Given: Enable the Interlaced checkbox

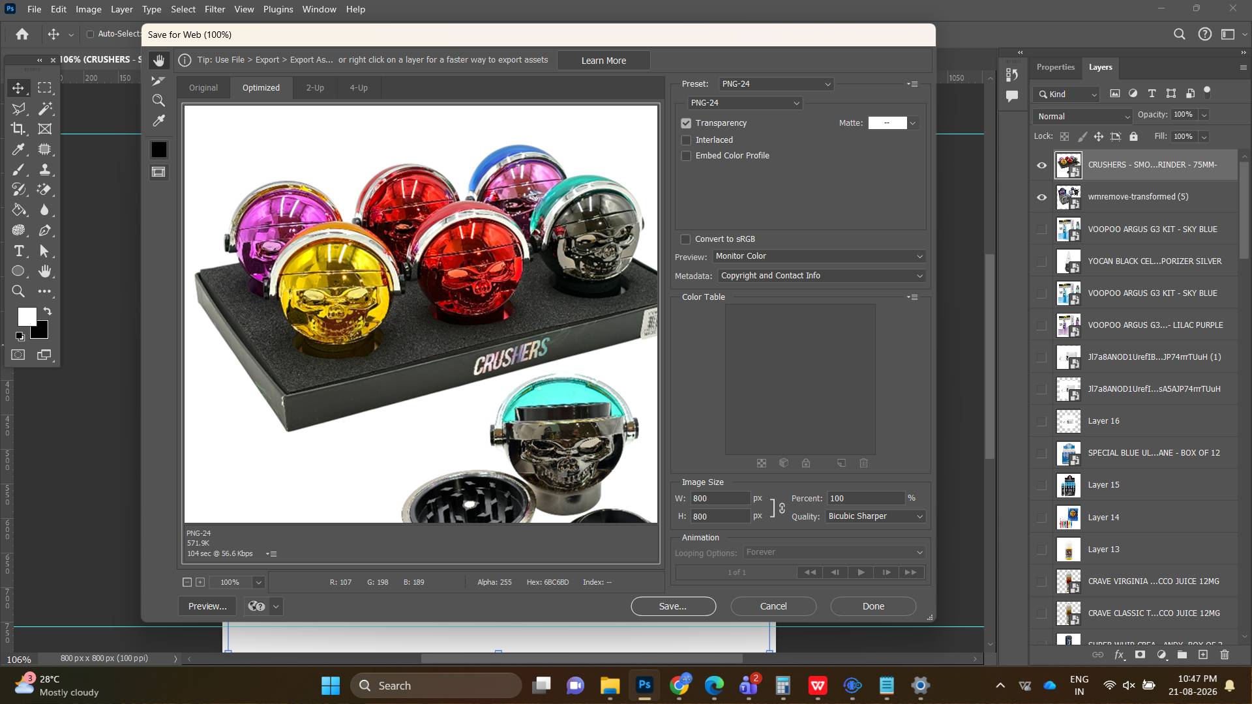Looking at the screenshot, I should [686, 140].
